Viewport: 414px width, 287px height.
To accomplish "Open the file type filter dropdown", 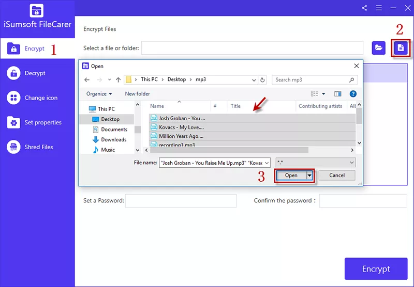I will coord(315,163).
